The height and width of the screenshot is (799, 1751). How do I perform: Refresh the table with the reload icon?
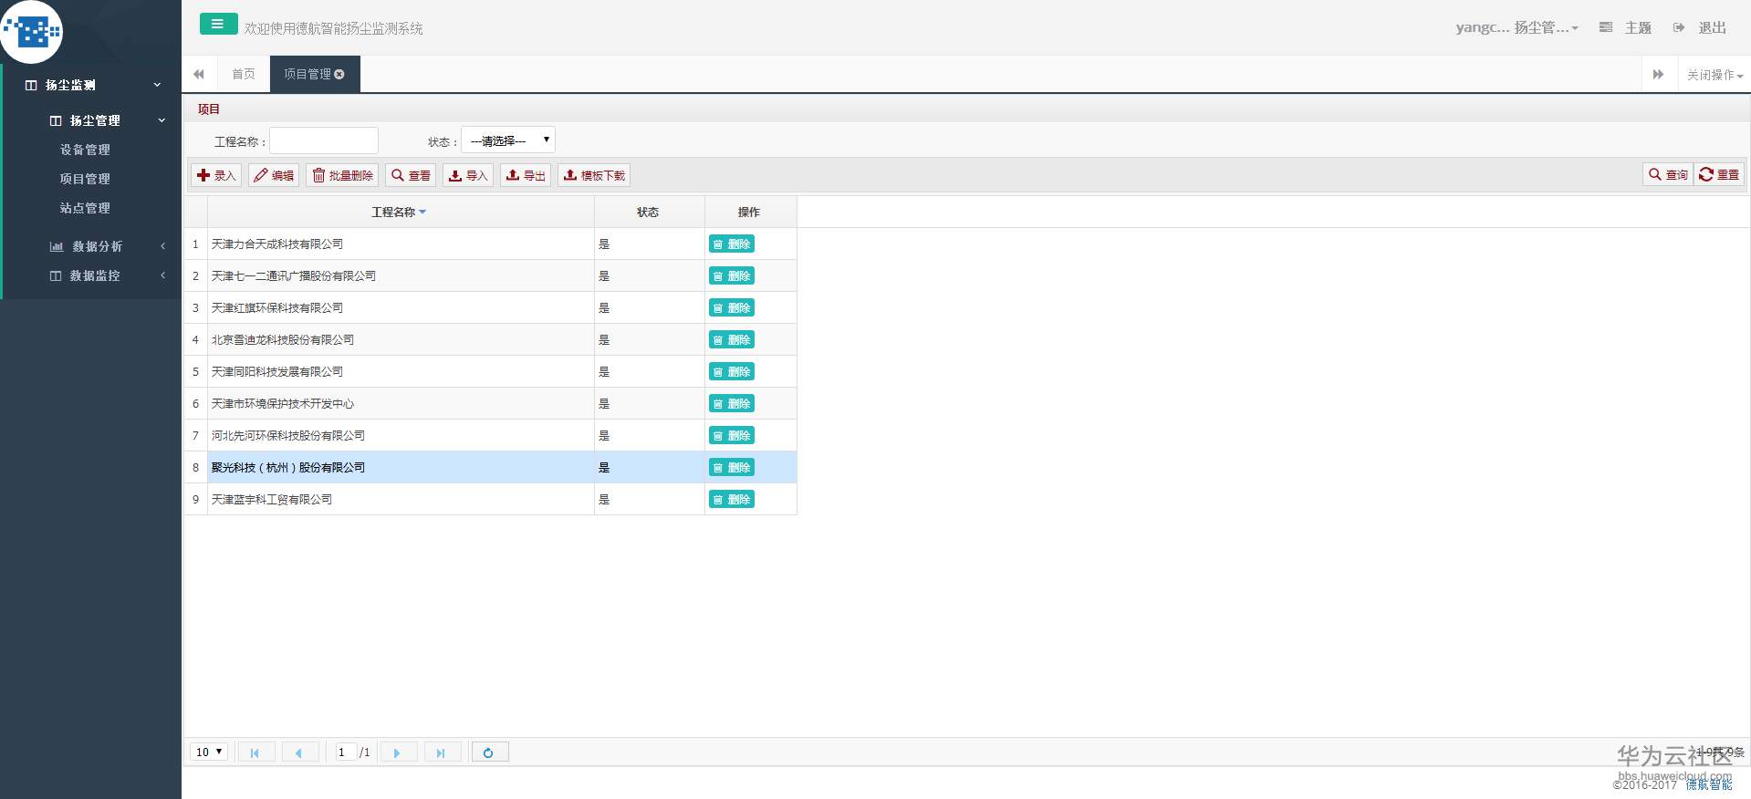pos(489,752)
